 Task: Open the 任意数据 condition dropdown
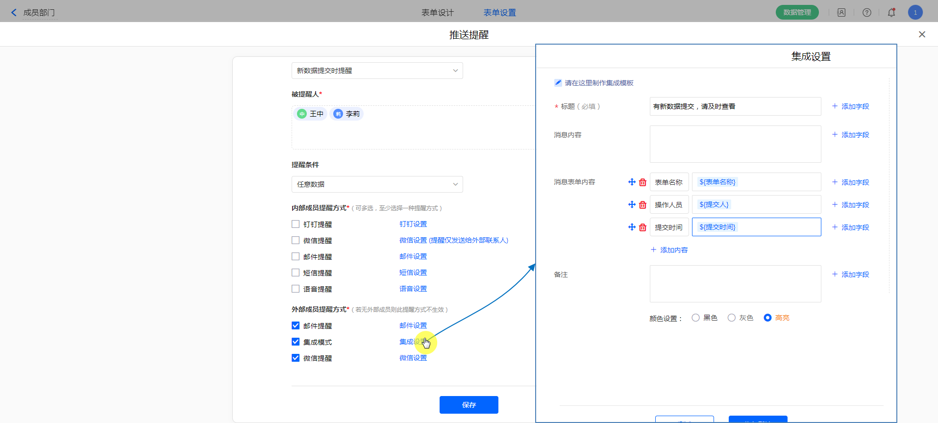[377, 184]
